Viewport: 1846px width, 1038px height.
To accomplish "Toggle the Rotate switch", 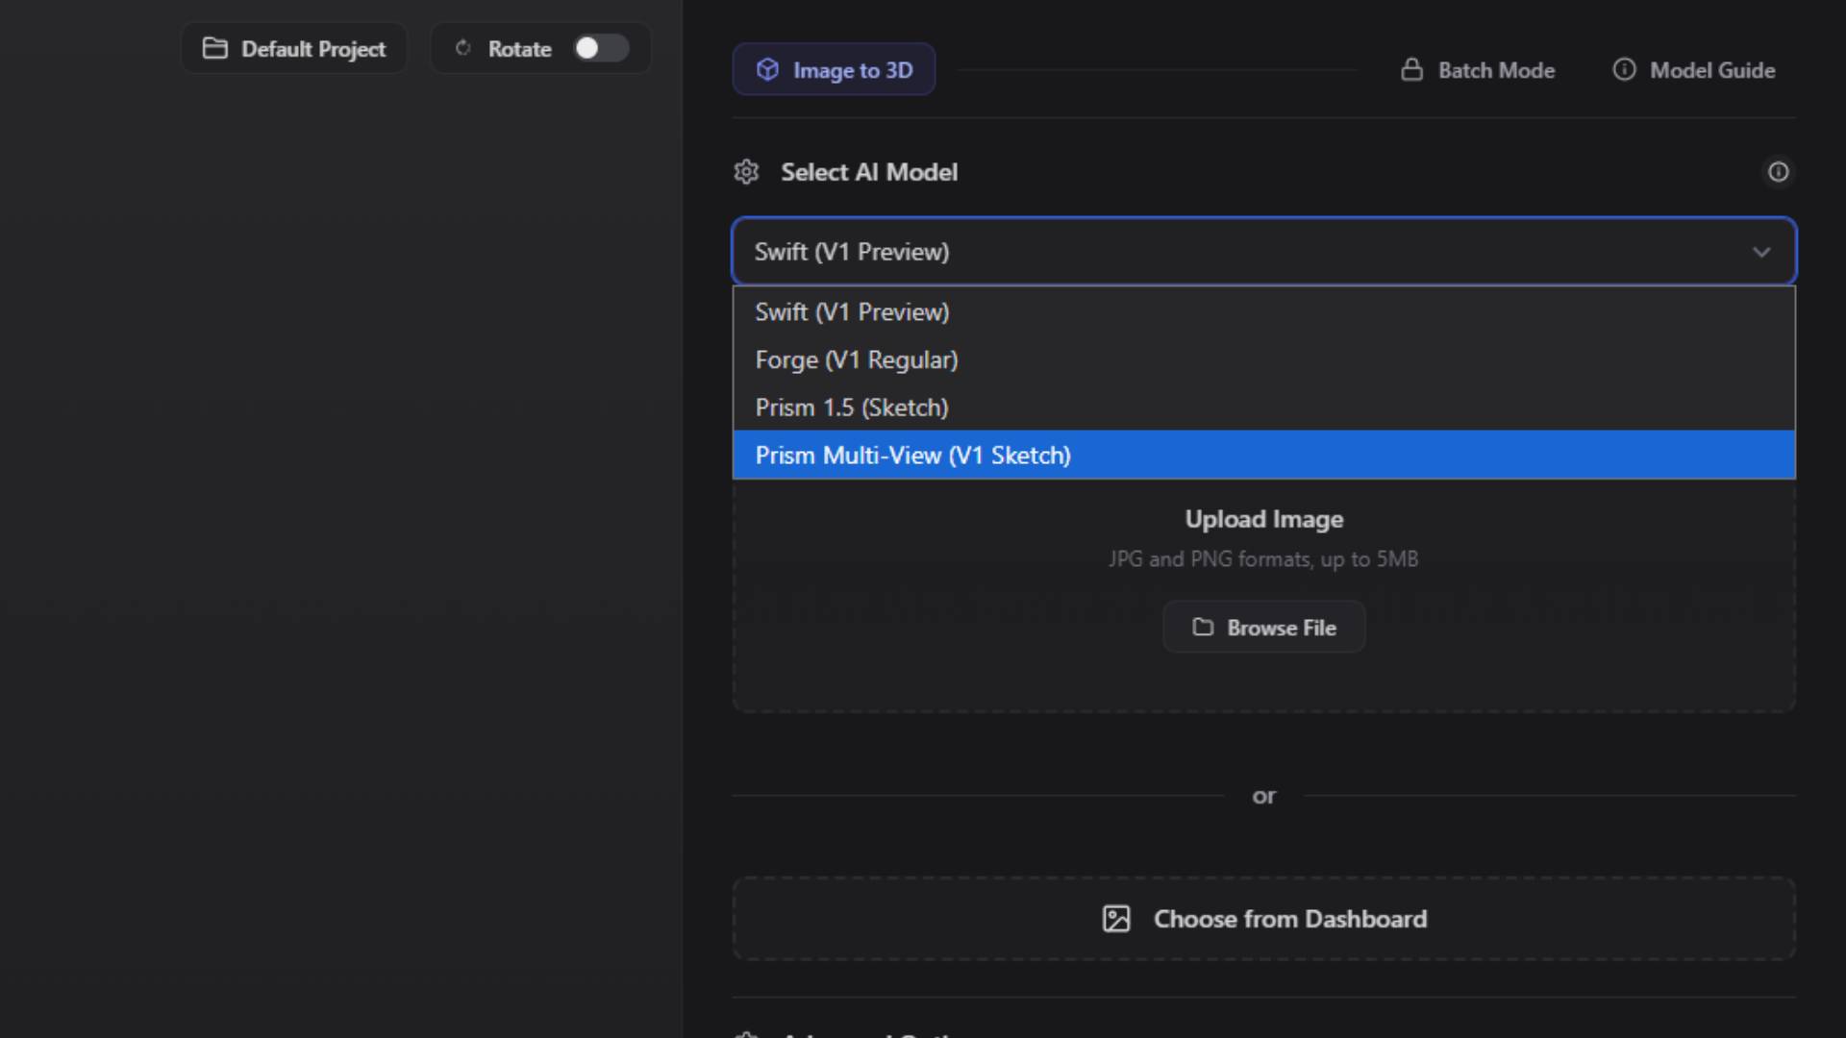I will click(x=601, y=48).
